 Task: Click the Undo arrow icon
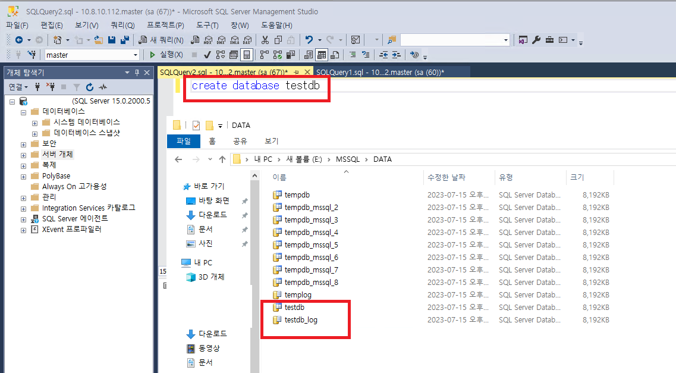tap(309, 40)
